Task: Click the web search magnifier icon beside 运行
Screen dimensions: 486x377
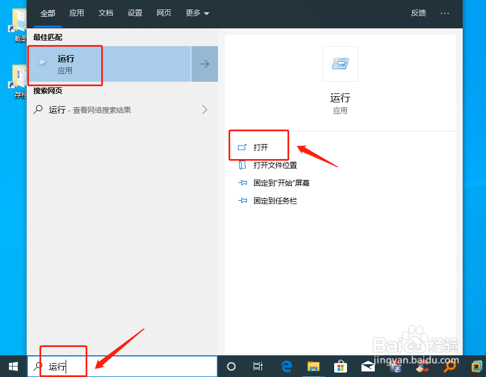Action: (x=38, y=110)
